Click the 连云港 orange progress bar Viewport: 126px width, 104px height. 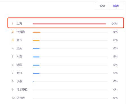[x=37, y=32]
